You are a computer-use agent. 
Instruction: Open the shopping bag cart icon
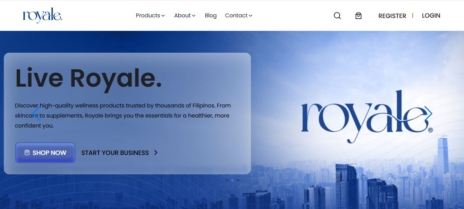tap(358, 16)
